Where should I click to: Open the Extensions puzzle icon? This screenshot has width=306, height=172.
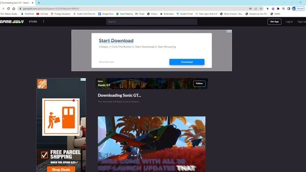(x=278, y=9)
